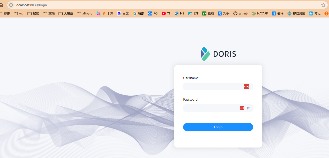Open the xfh-prd bookmark folder
The width and height of the screenshot is (329, 158).
pyautogui.click(x=85, y=13)
